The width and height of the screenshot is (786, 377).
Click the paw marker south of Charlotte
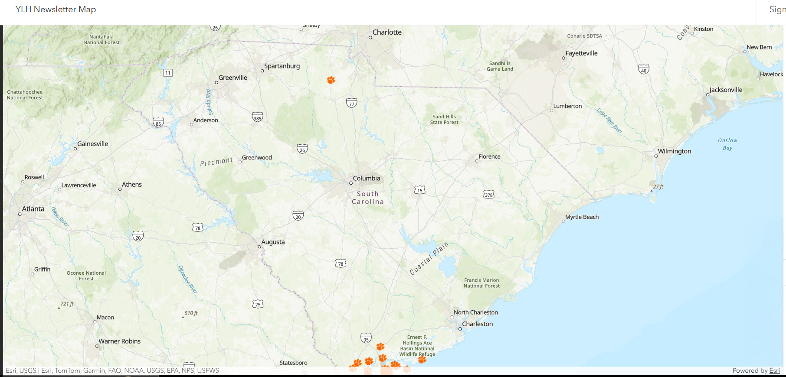click(331, 80)
